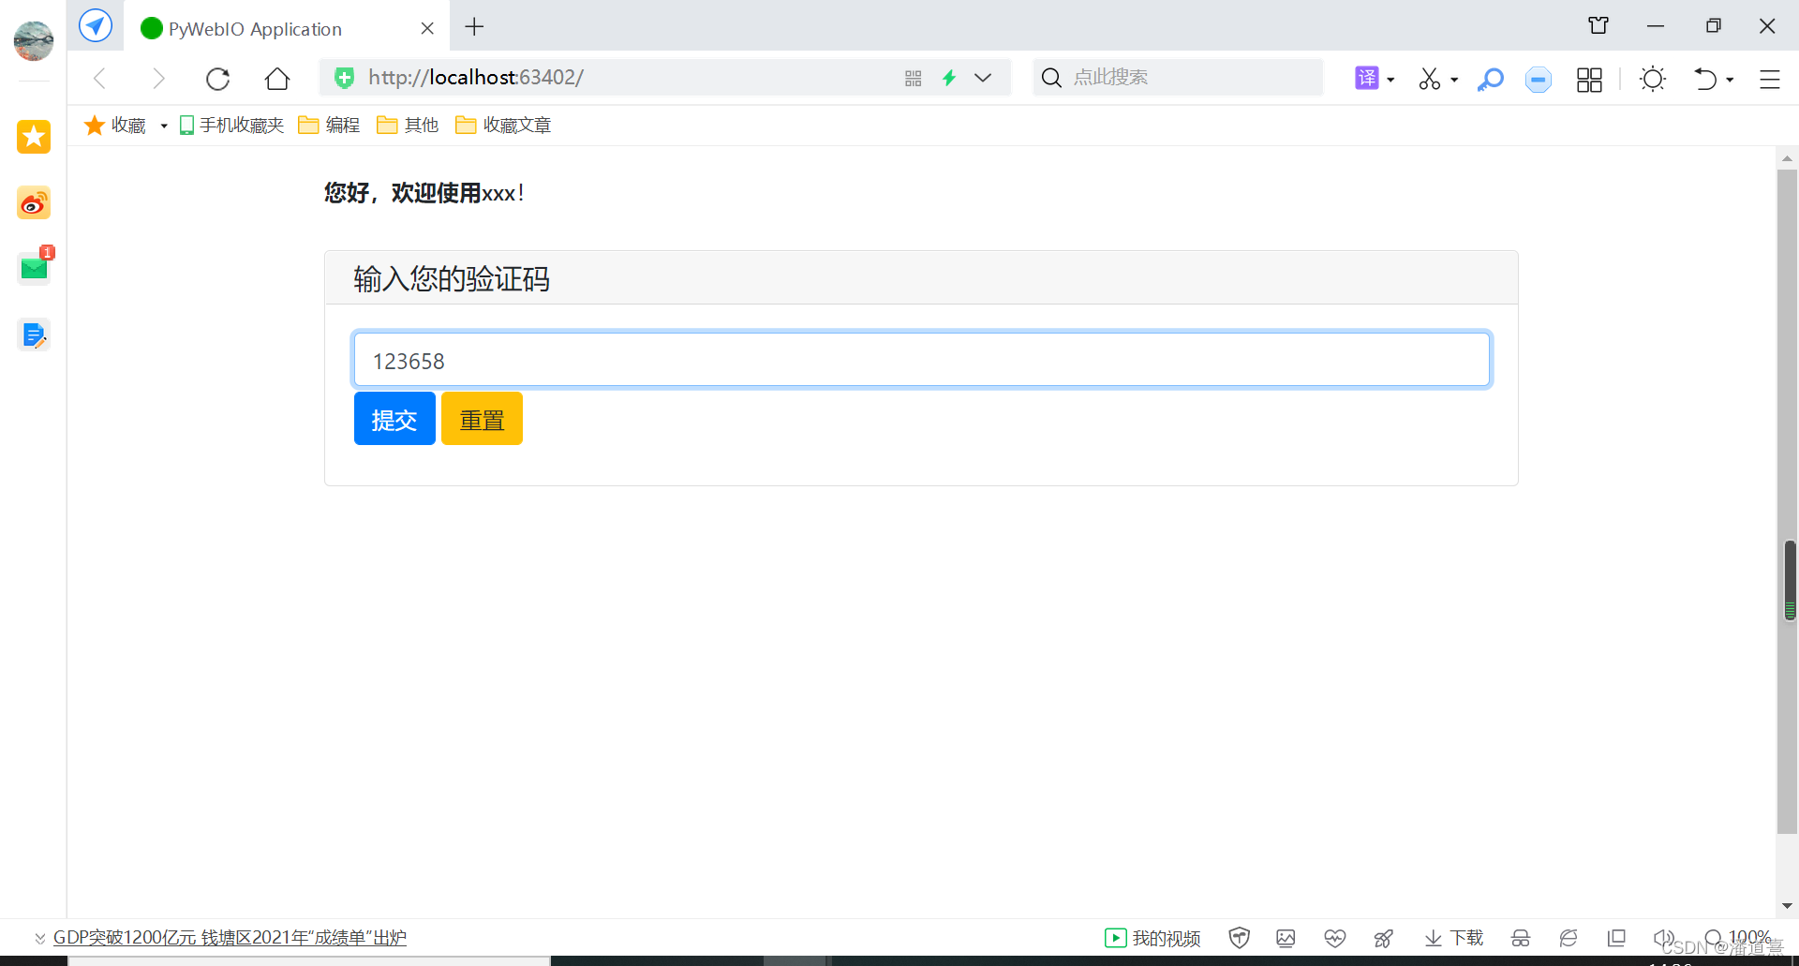Click the browser forward arrow
The height and width of the screenshot is (966, 1799).
(x=158, y=79)
